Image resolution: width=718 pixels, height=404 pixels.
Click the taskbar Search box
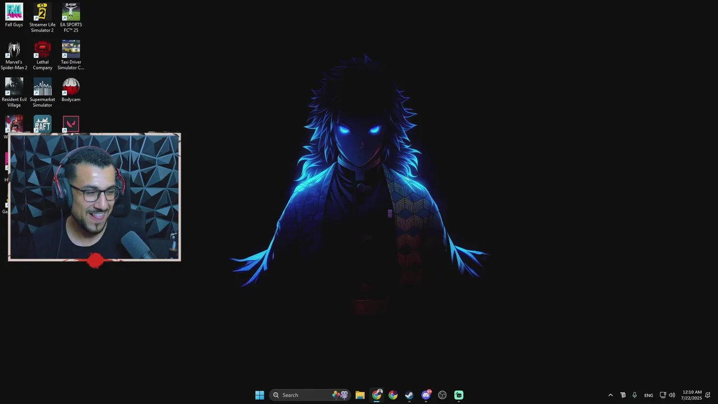310,395
